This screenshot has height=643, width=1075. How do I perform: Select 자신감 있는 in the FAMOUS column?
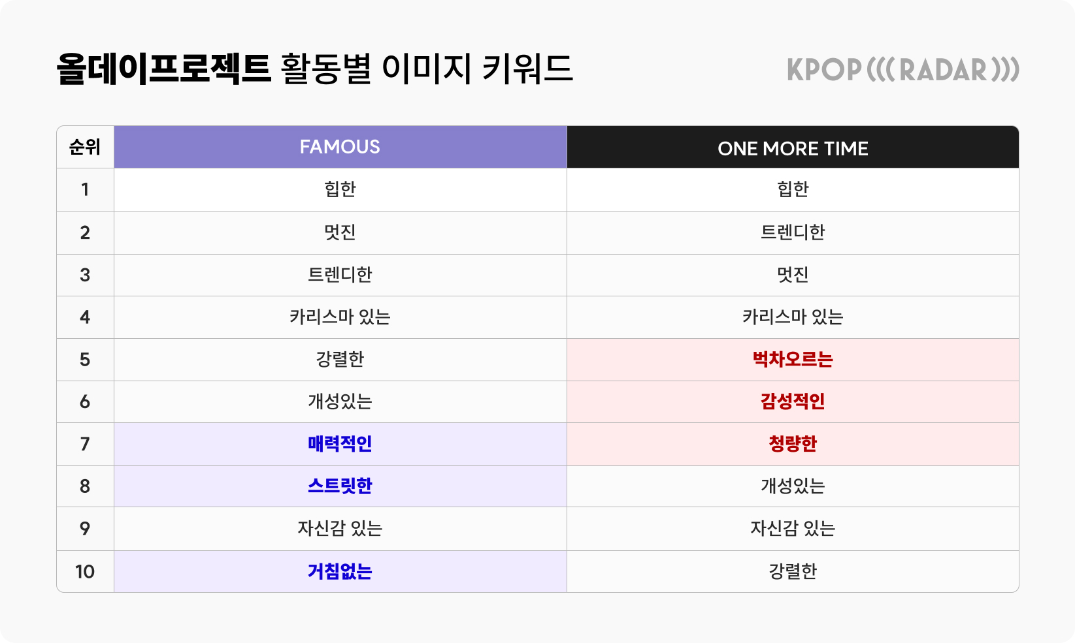pos(340,528)
